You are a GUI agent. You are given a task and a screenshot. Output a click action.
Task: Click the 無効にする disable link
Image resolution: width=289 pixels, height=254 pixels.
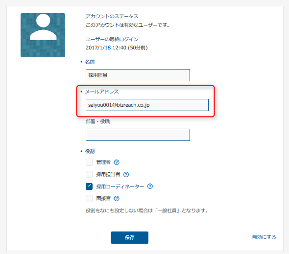(264, 237)
